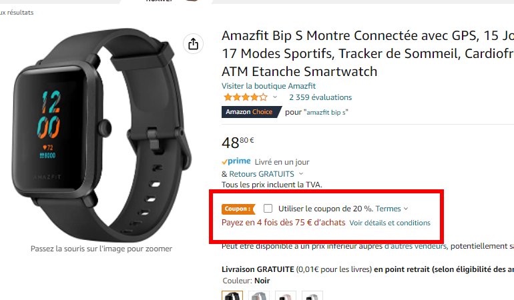Click the Amazon Choice badge
The image size is (514, 300).
pos(252,112)
